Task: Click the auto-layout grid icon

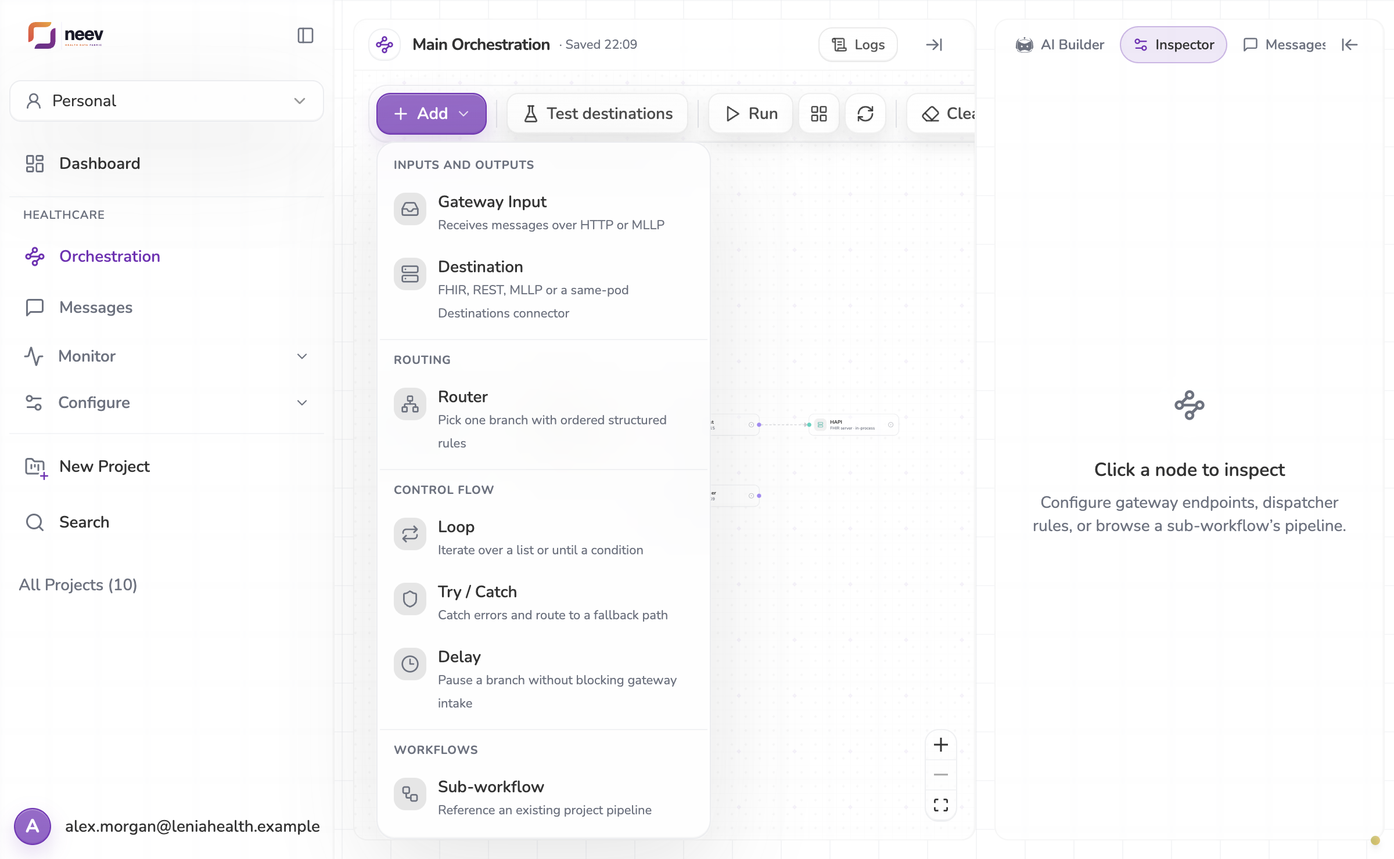Action: (819, 114)
